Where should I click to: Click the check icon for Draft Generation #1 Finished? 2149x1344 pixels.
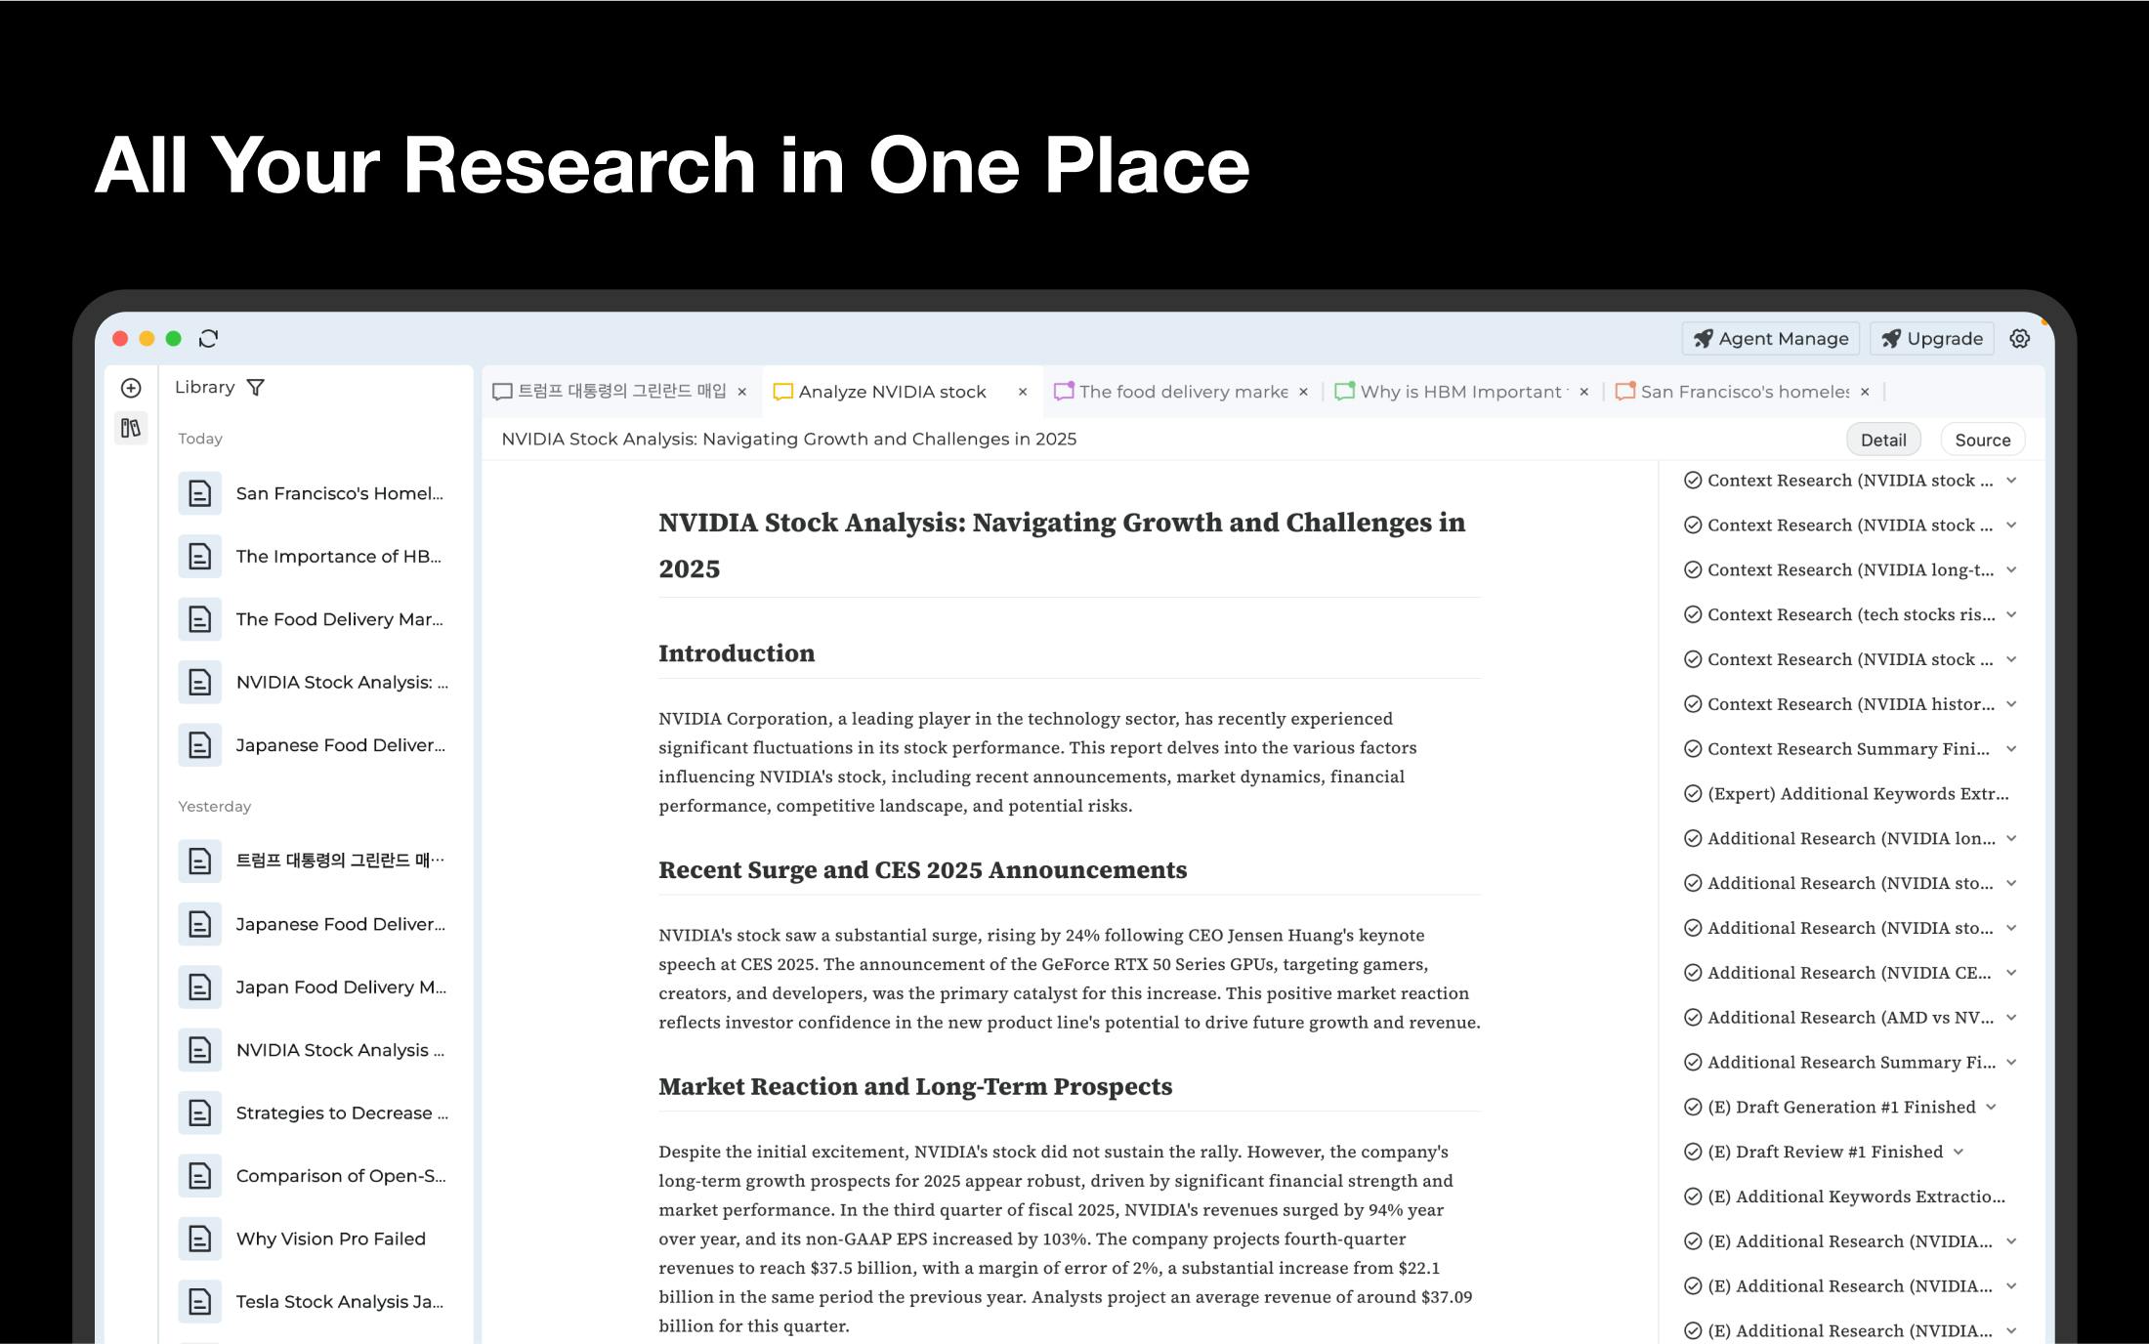point(1693,1107)
